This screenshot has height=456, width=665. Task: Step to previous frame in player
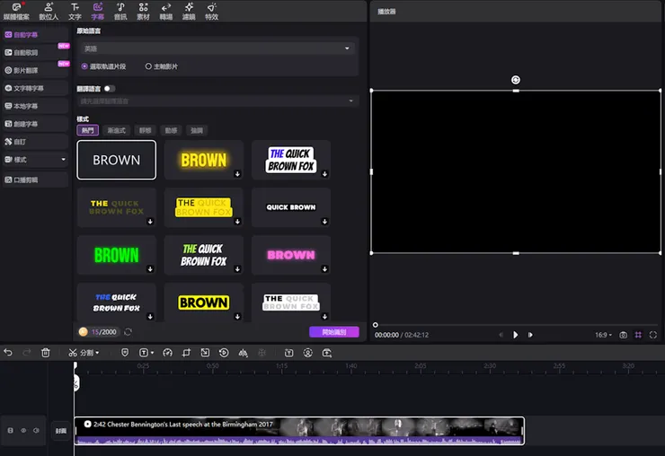501,335
